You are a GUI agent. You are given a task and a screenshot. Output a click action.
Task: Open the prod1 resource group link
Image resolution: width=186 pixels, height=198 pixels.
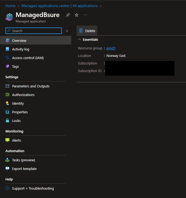[111, 48]
